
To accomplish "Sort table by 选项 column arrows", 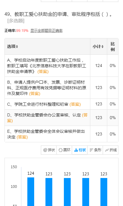I will coord(17,46).
